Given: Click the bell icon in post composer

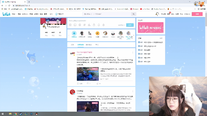Looking at the screenshot, I should [x=99, y=25].
